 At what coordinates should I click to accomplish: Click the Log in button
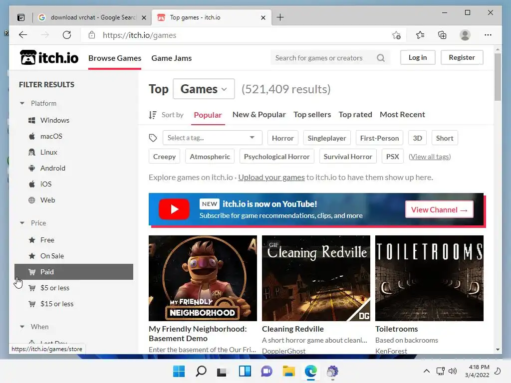418,57
